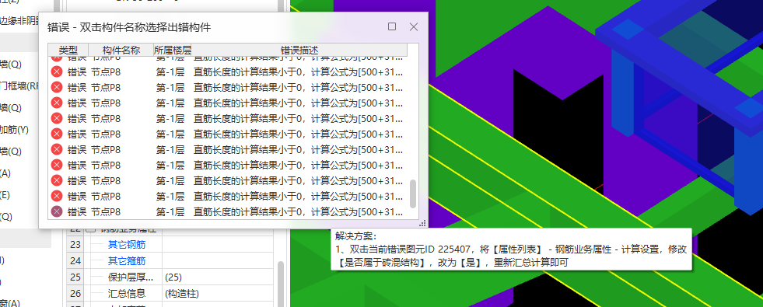Screen dimensions: 763x307
Task: Click property row number 25
Action: click(x=75, y=277)
